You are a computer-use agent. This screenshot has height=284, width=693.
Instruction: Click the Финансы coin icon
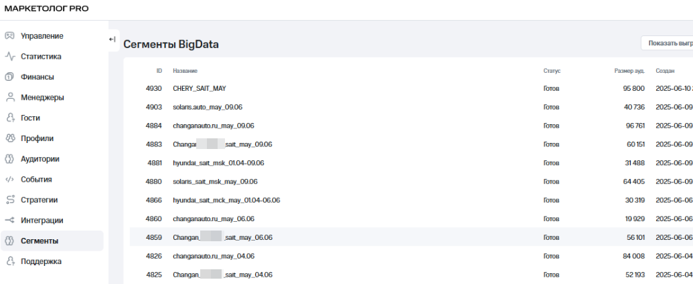coord(10,77)
